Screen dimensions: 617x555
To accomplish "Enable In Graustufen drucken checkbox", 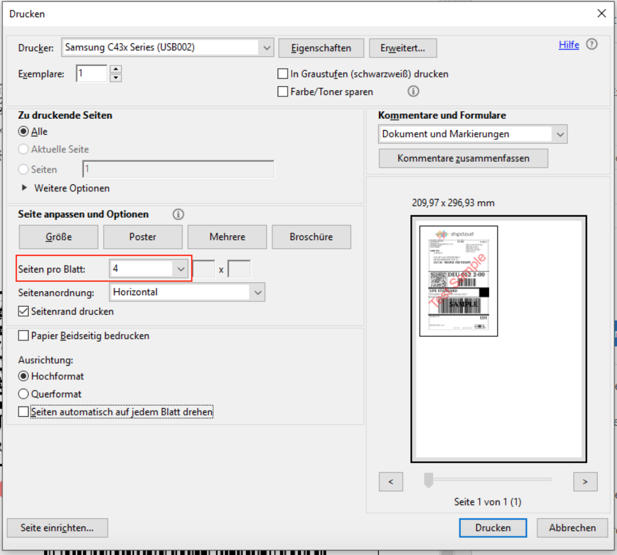I will (x=283, y=74).
